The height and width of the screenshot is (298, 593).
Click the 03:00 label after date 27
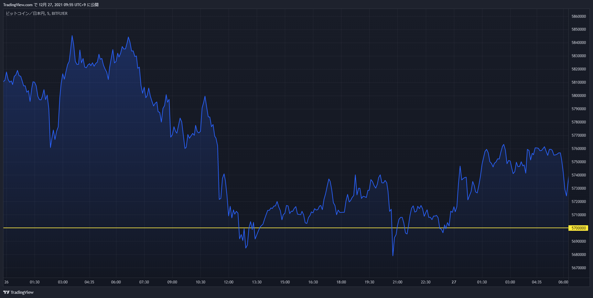click(510, 282)
